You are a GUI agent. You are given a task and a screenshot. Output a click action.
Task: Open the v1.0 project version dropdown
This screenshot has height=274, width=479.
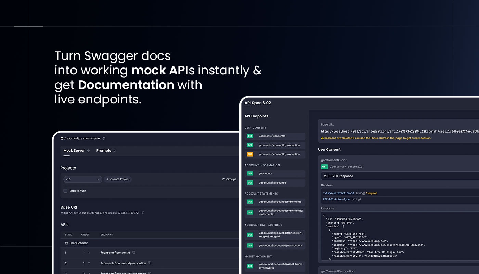pyautogui.click(x=82, y=179)
